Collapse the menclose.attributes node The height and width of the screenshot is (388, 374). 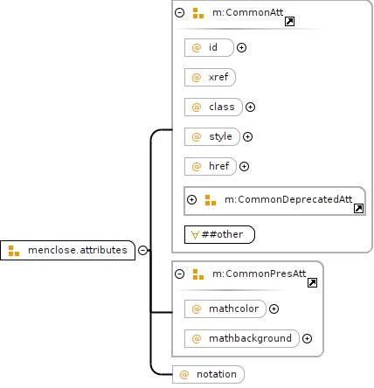(142, 250)
